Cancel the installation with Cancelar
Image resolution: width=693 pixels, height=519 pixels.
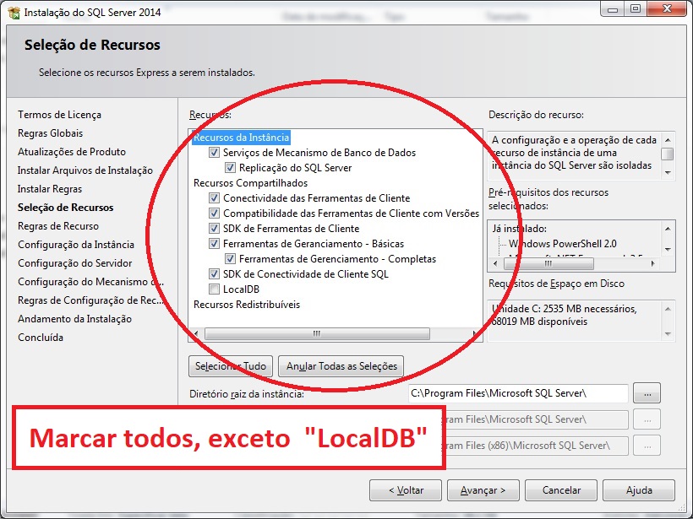(x=561, y=490)
